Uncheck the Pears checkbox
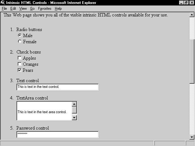 [x=20, y=70]
